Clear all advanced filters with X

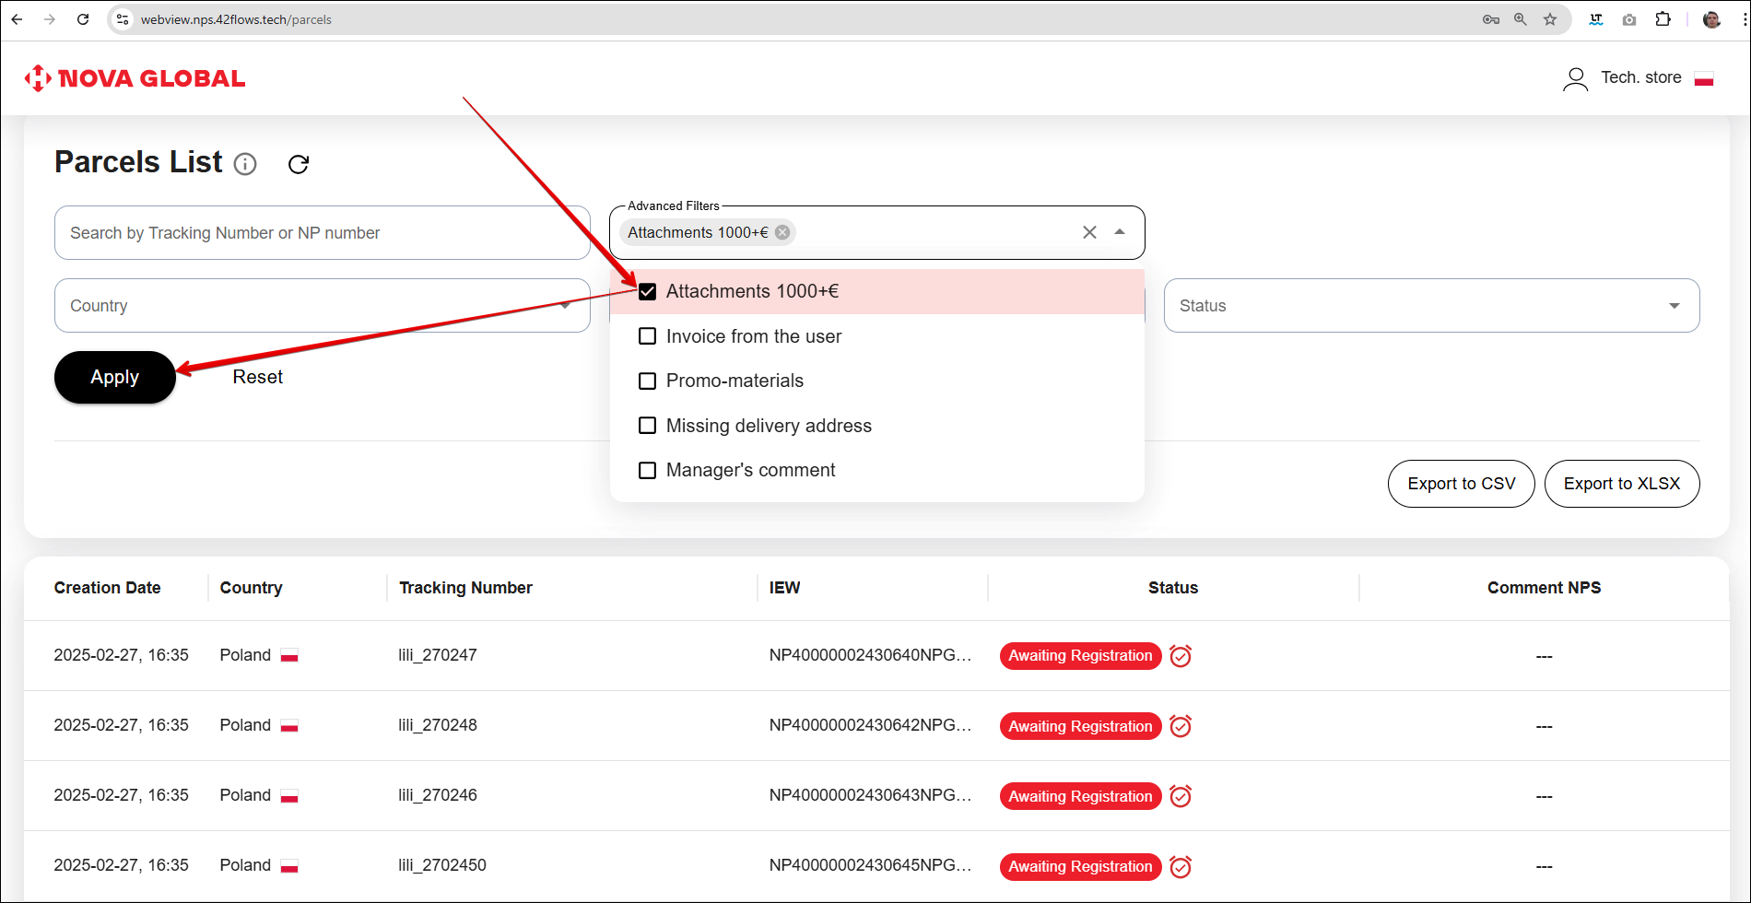[x=1089, y=232]
